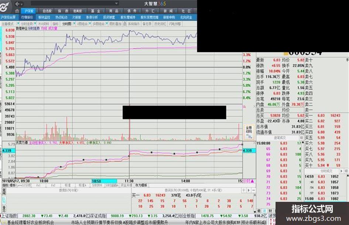Image resolution: width=349 pixels, height=225 pixels.
Task: Click the 闪电预警 toolbar button
Action: (x=175, y=24)
